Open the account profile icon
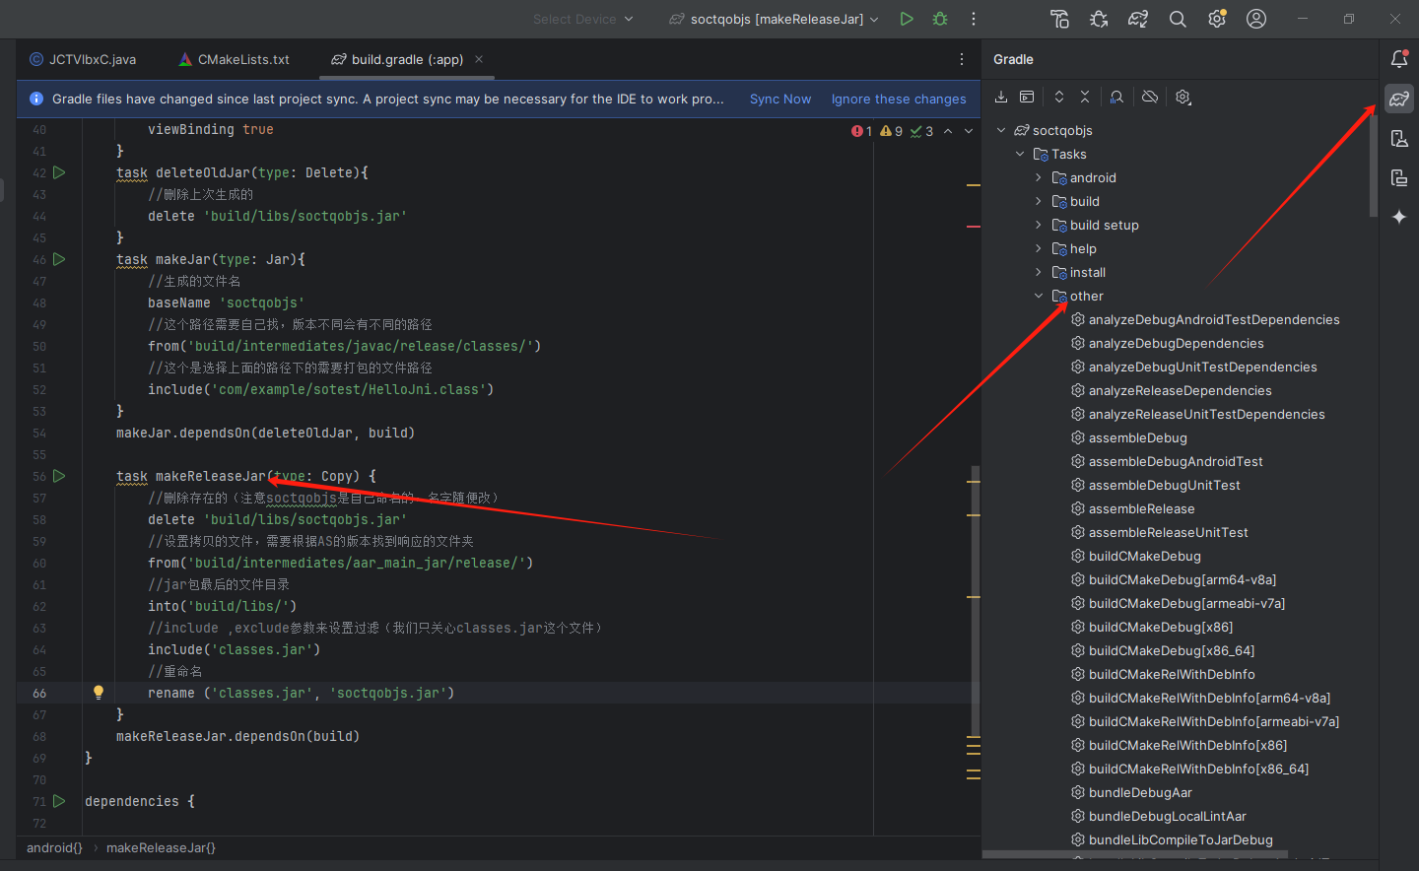The height and width of the screenshot is (871, 1419). (x=1256, y=19)
